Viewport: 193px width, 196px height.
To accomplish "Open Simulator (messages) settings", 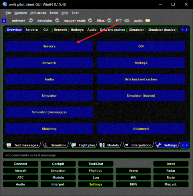I will tap(49, 112).
